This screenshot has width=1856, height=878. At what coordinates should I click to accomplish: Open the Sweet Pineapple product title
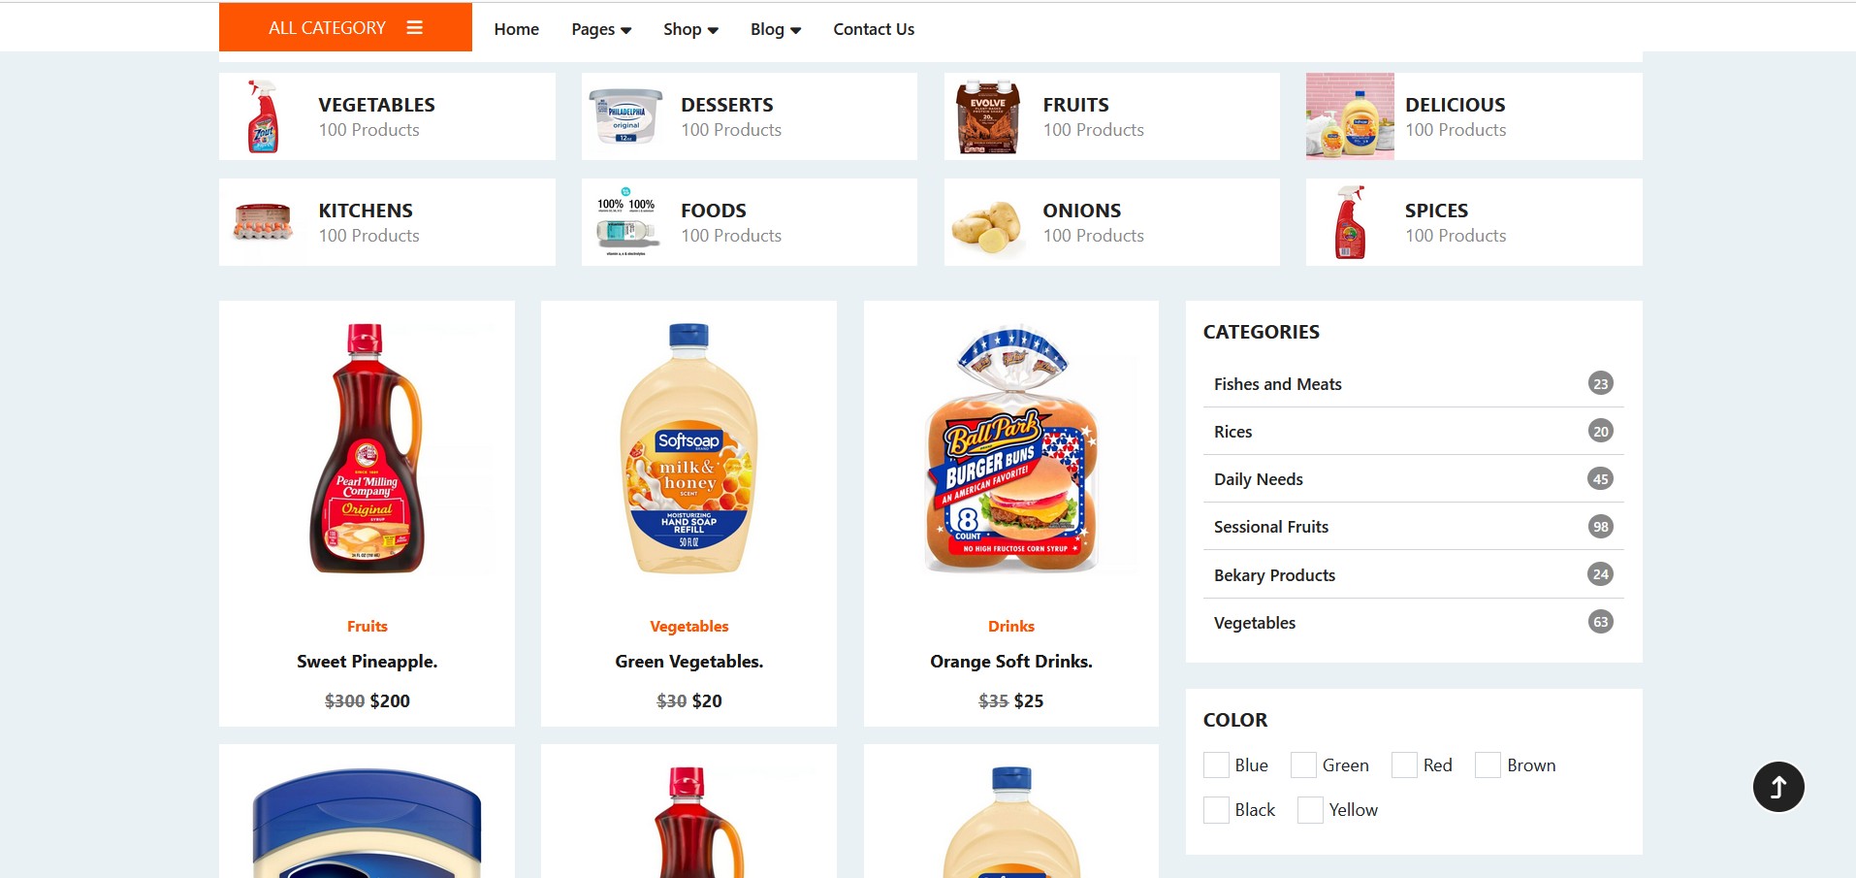tap(367, 662)
